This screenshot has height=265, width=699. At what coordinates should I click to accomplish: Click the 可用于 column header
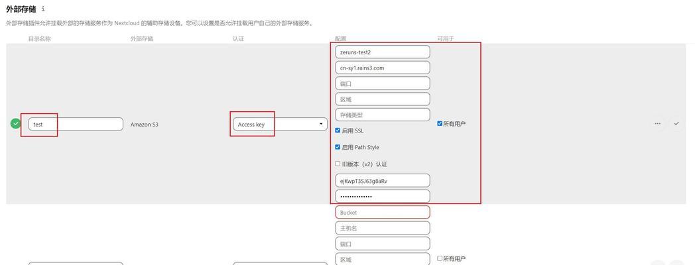[446, 38]
